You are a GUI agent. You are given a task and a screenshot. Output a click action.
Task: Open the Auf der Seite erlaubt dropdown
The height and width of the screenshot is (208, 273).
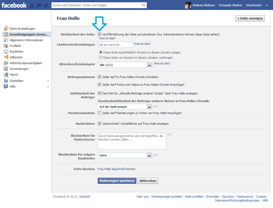[x=125, y=107]
